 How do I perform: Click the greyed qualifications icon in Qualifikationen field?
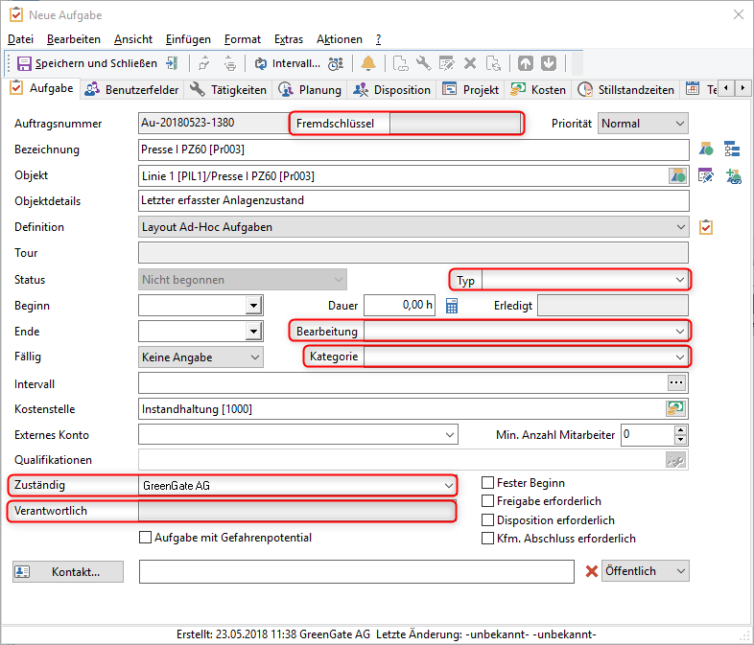pyautogui.click(x=675, y=461)
